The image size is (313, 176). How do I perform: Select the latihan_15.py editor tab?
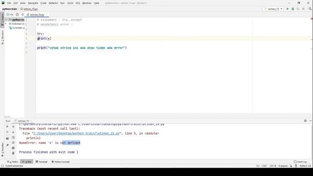tap(37, 15)
